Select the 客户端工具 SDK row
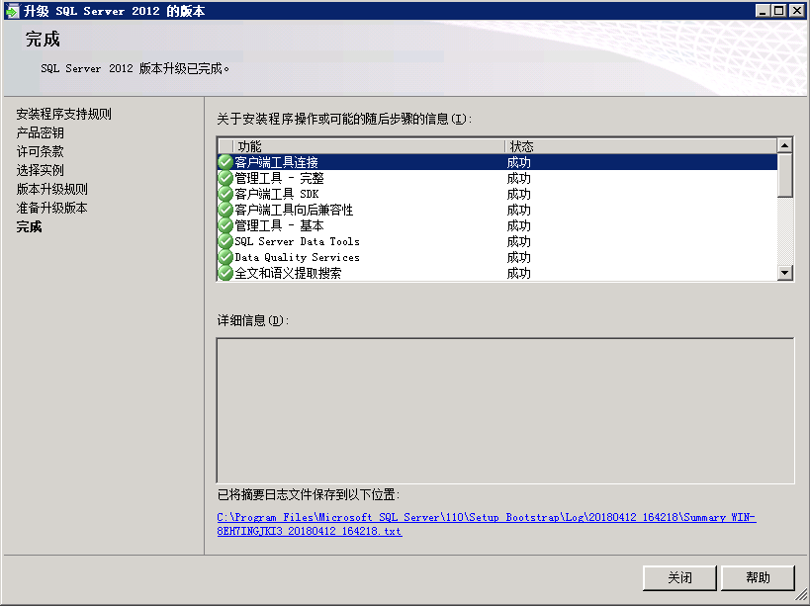Image resolution: width=810 pixels, height=606 pixels. click(x=497, y=194)
